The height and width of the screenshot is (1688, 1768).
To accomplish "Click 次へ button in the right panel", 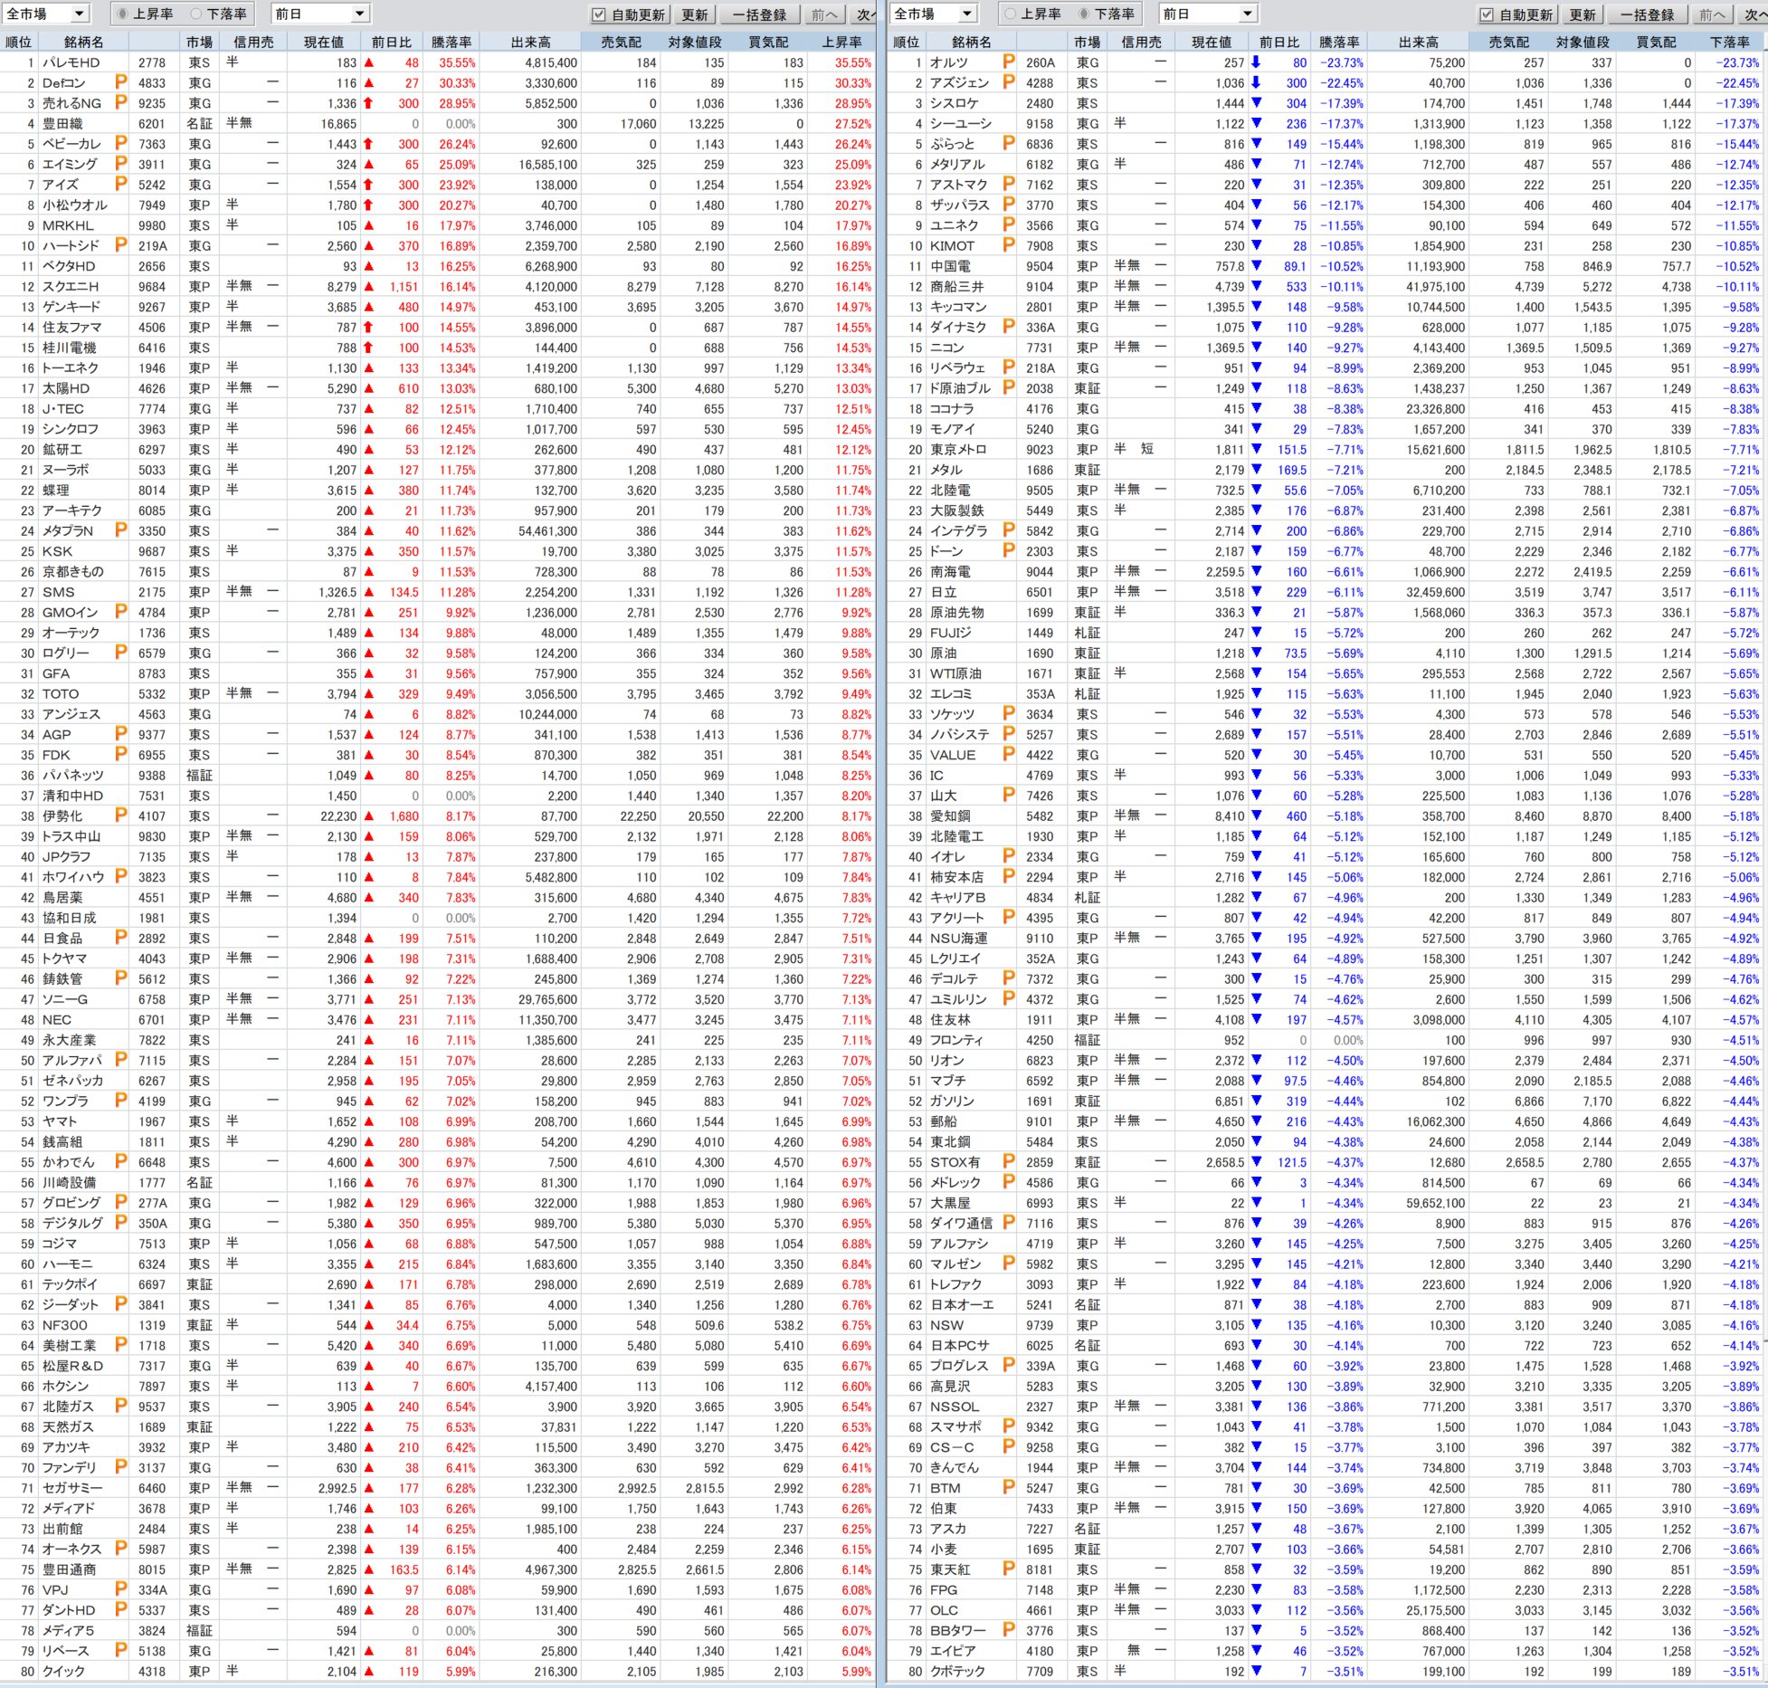I will point(1754,14).
